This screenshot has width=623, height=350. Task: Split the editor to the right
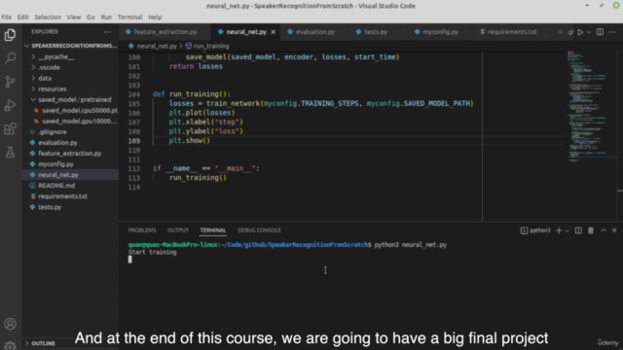(600, 32)
